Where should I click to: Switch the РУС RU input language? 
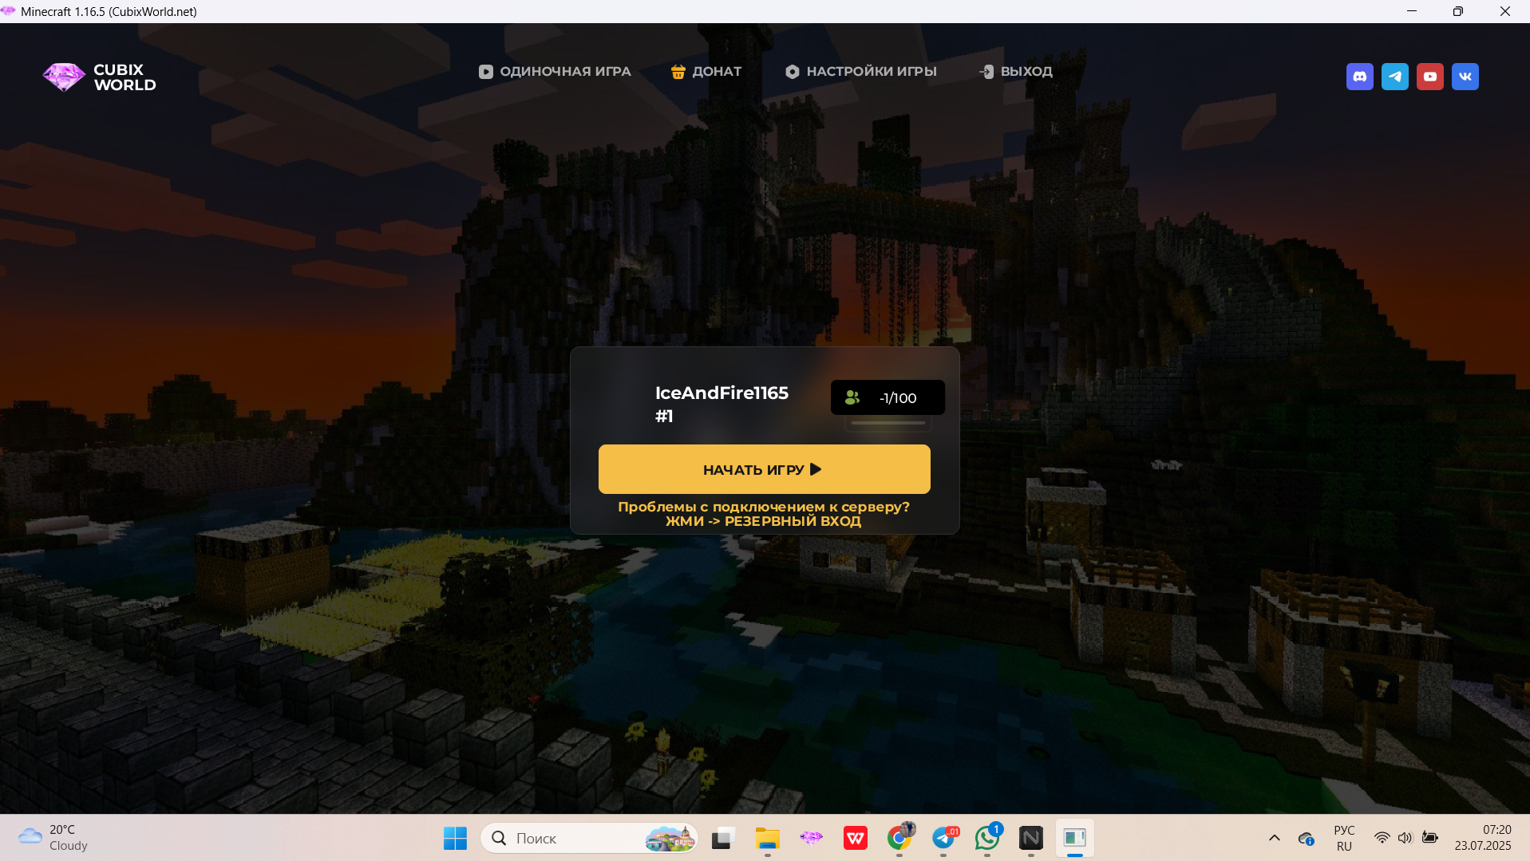[1344, 838]
